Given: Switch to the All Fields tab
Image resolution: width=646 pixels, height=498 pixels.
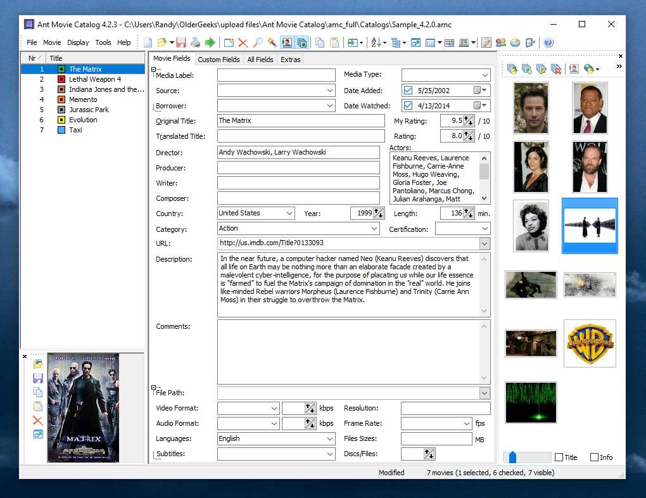Looking at the screenshot, I should pyautogui.click(x=260, y=60).
